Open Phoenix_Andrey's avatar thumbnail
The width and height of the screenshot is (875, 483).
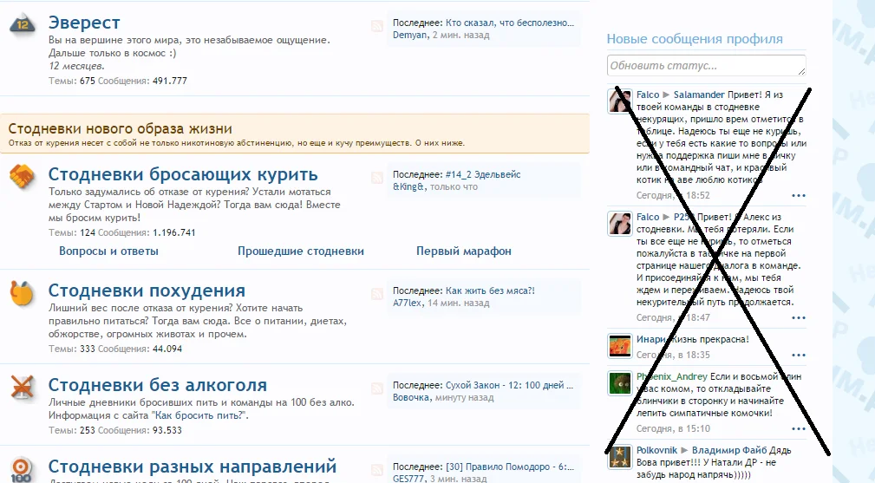click(619, 383)
